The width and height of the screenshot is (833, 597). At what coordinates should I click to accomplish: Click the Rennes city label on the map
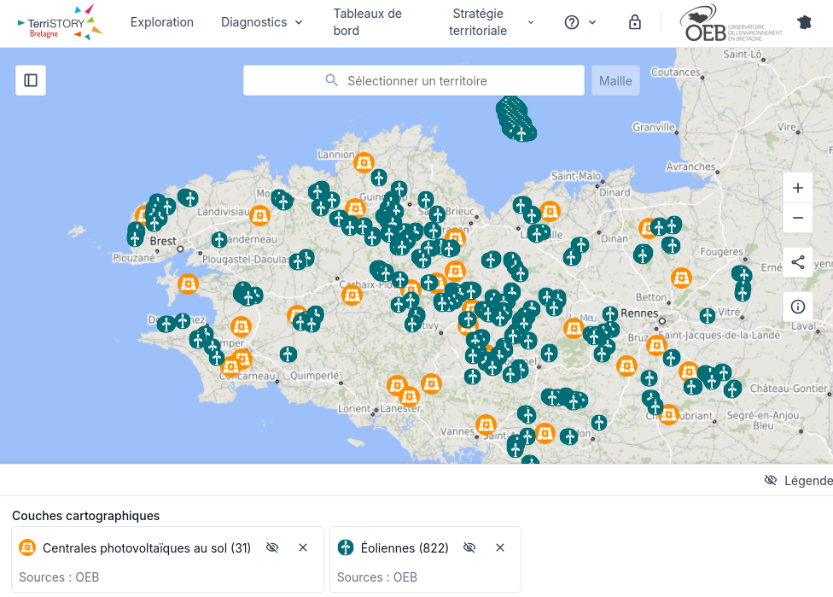(639, 313)
